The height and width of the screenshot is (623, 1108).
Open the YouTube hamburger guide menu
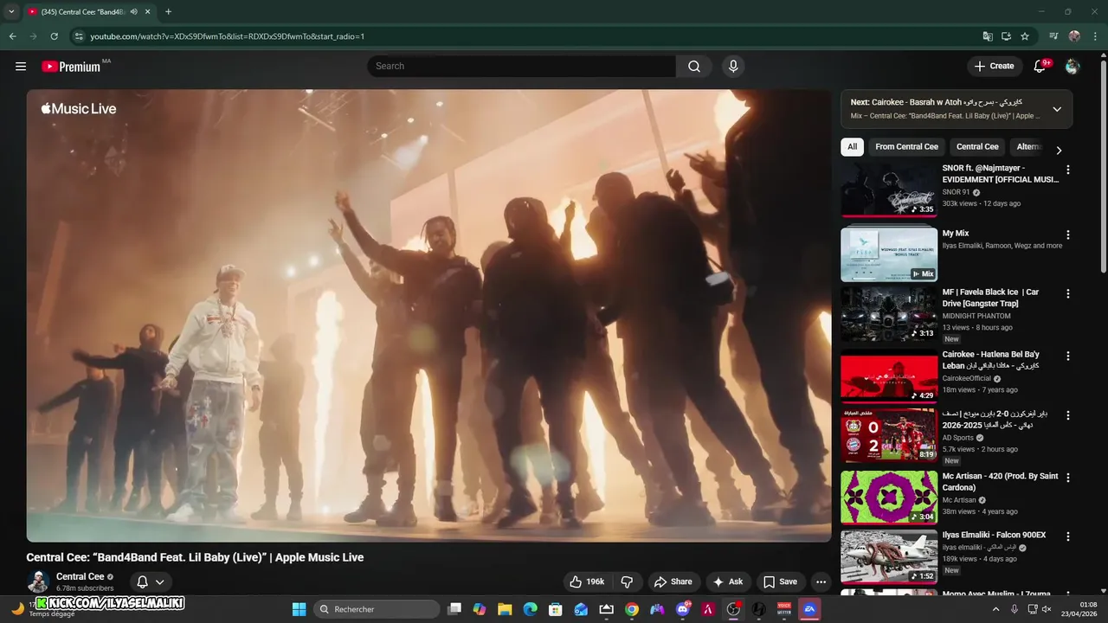tap(21, 67)
